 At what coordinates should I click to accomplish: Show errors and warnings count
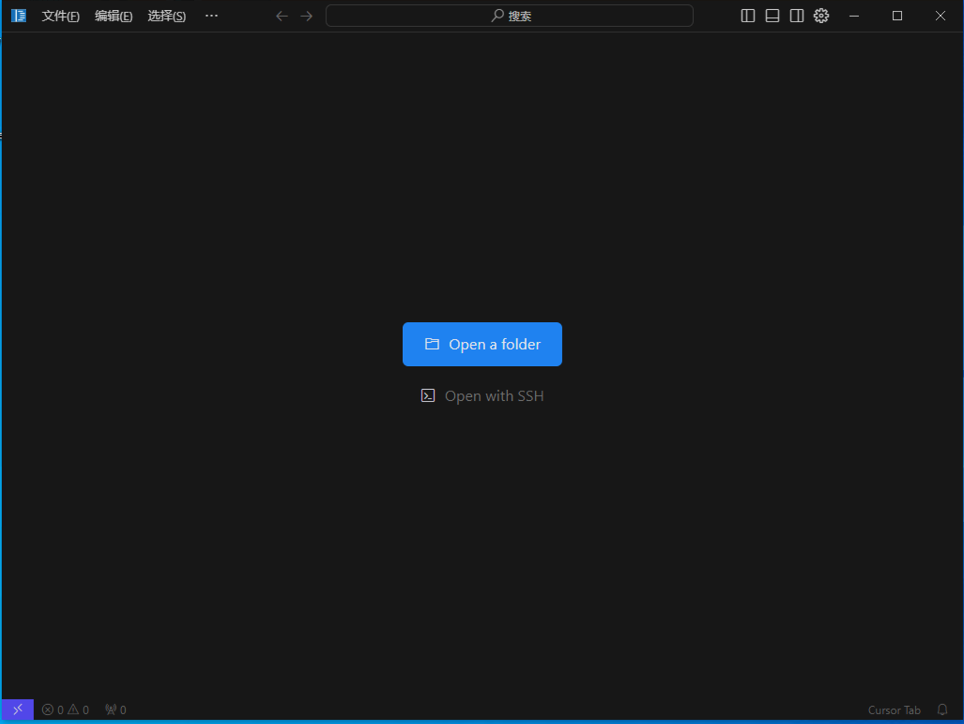click(x=65, y=709)
